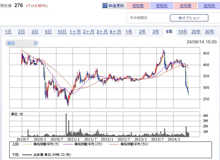Switch to the 10日 chart tab
The image size is (220, 160).
tap(62, 32)
